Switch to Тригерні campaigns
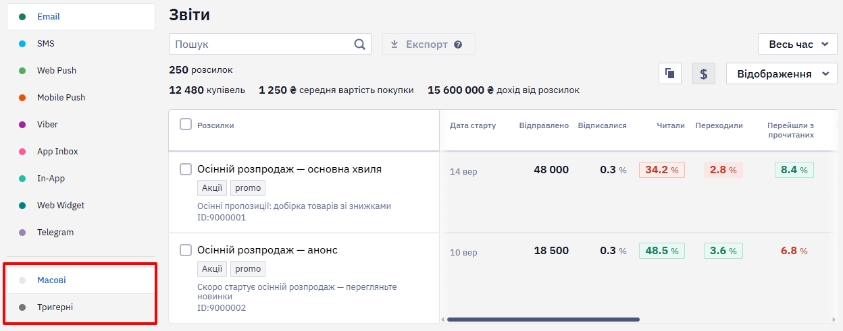This screenshot has width=843, height=331. (81, 307)
